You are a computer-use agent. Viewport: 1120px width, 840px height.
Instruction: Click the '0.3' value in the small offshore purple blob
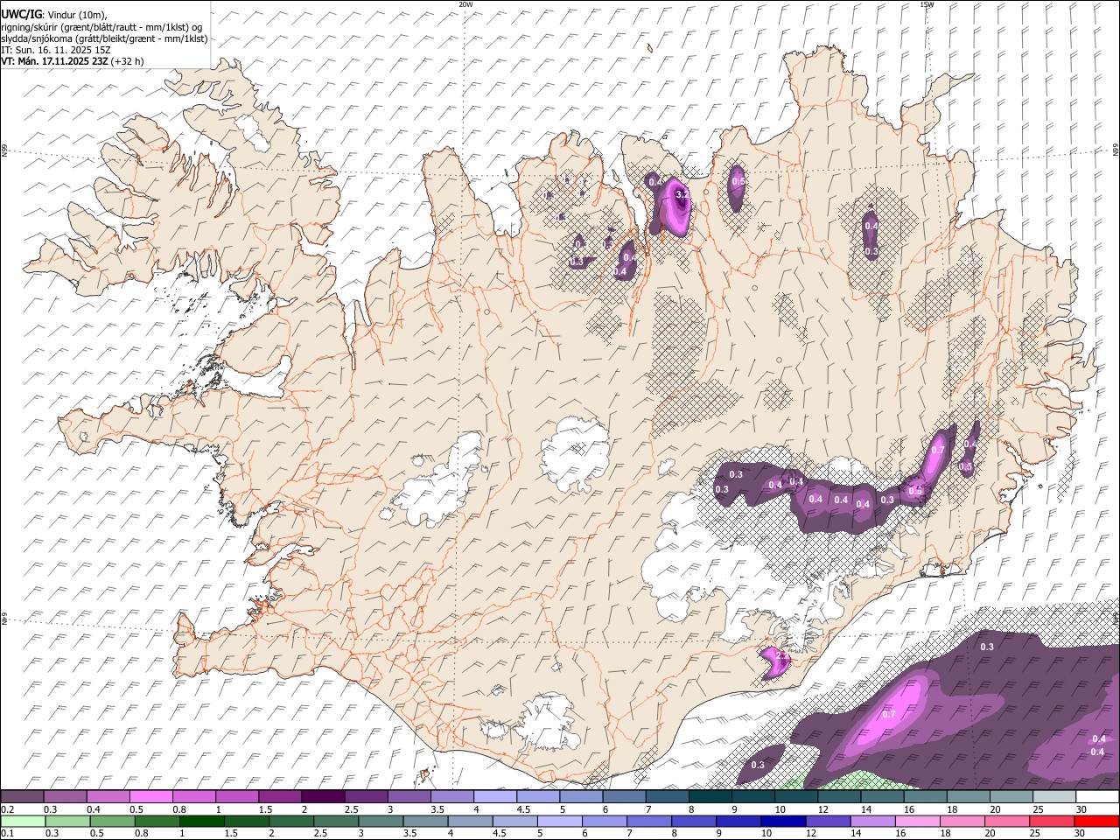(x=758, y=765)
